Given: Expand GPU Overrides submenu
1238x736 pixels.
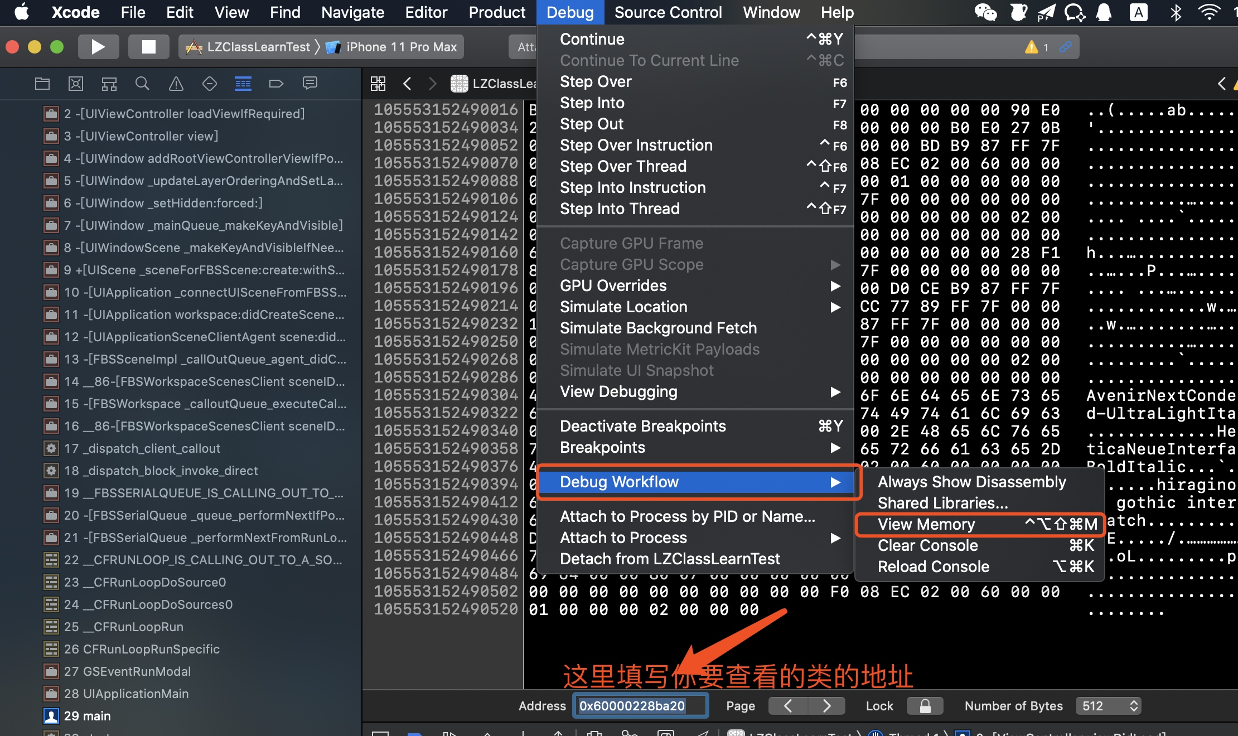Looking at the screenshot, I should pyautogui.click(x=695, y=285).
